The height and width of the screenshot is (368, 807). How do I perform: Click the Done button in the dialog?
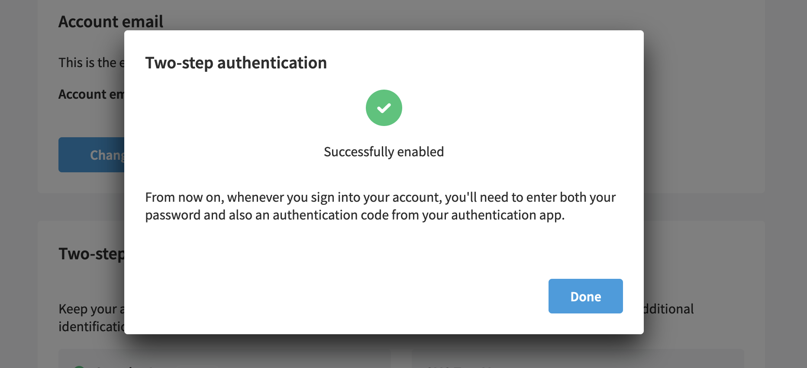pos(585,296)
